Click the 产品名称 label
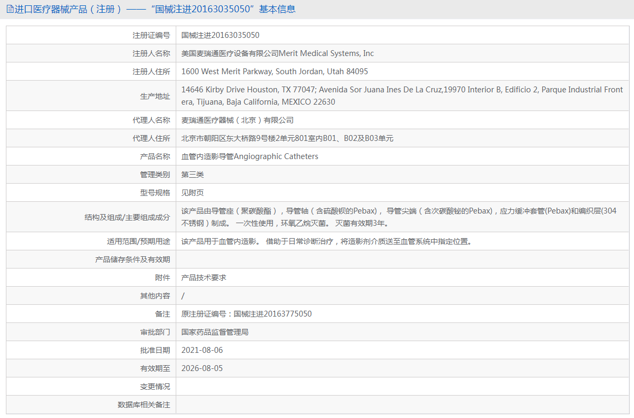This screenshot has height=418, width=634. point(155,156)
